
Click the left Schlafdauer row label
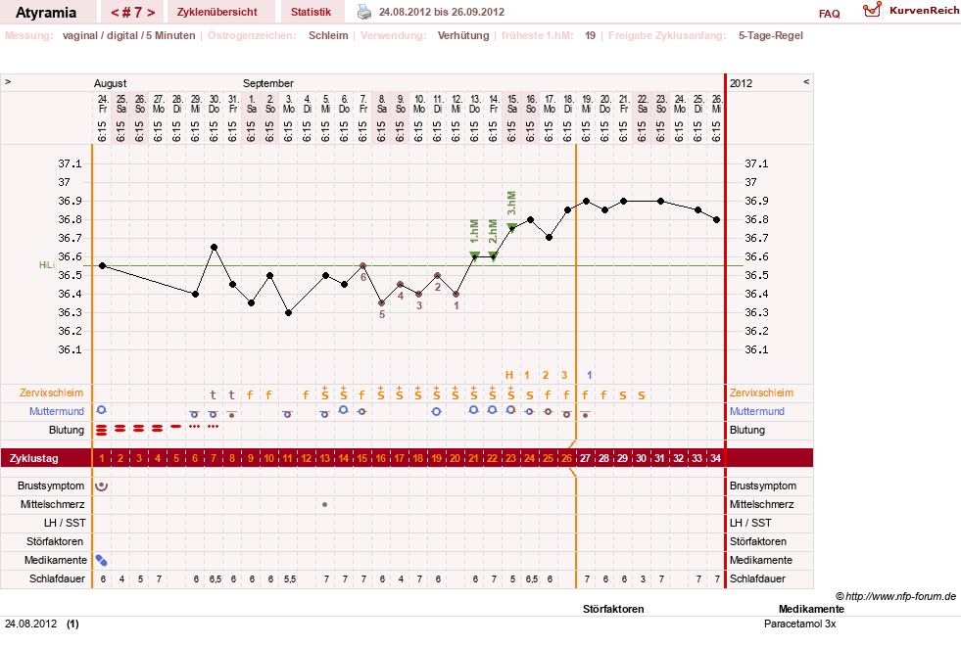pyautogui.click(x=57, y=579)
